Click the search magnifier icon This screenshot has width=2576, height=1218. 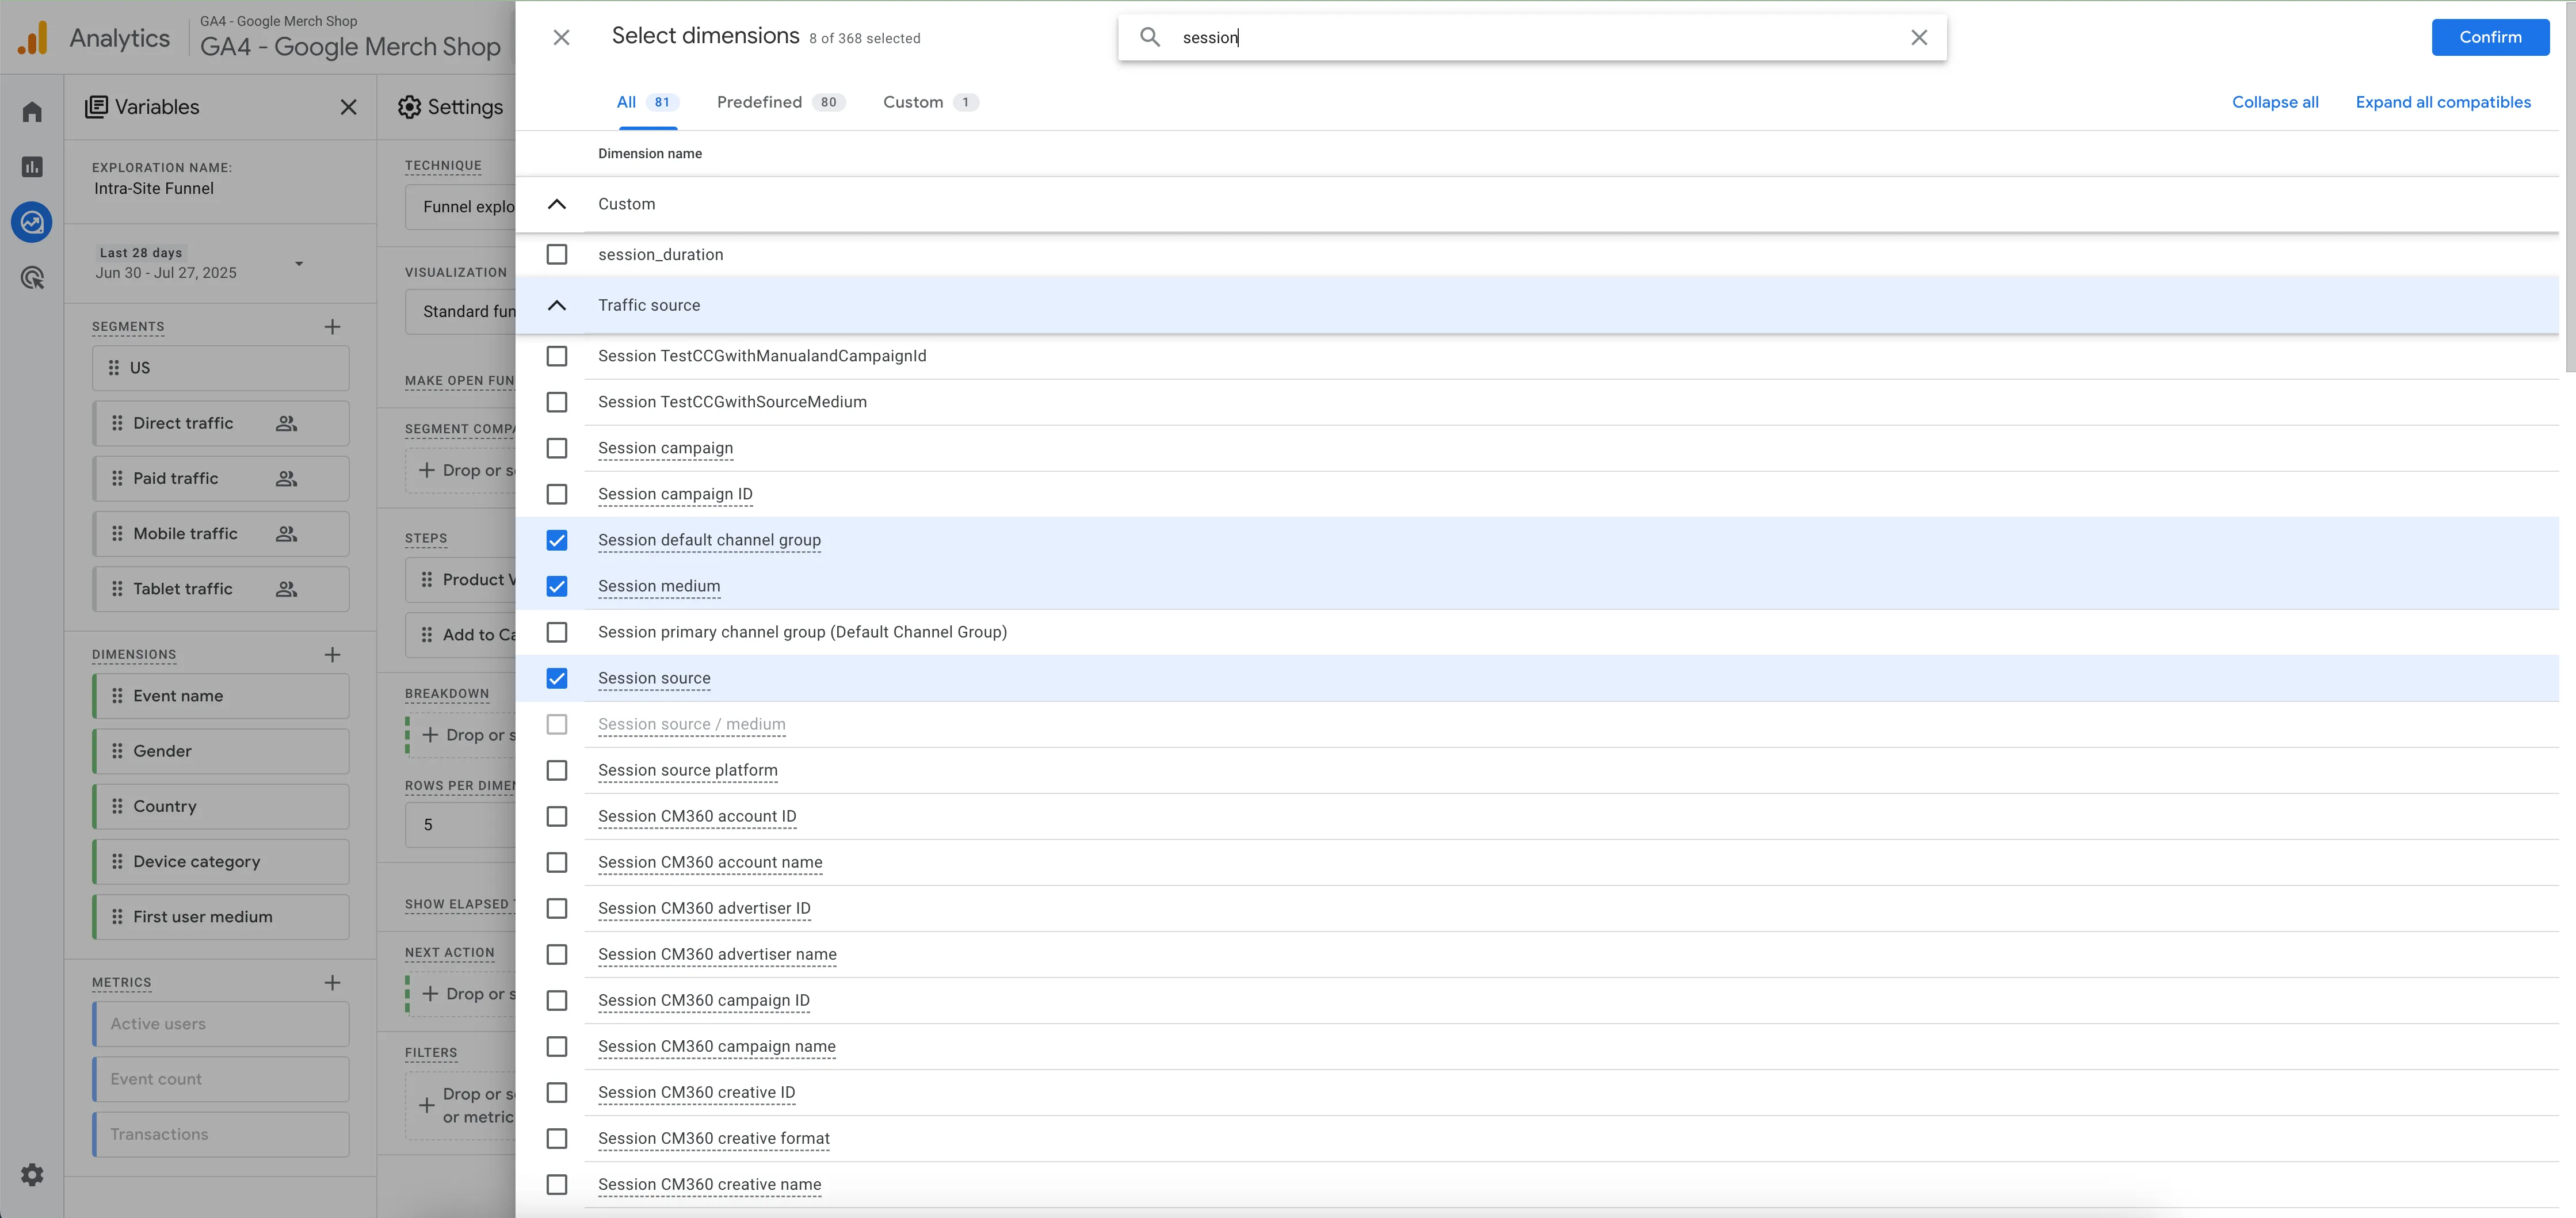[1150, 38]
